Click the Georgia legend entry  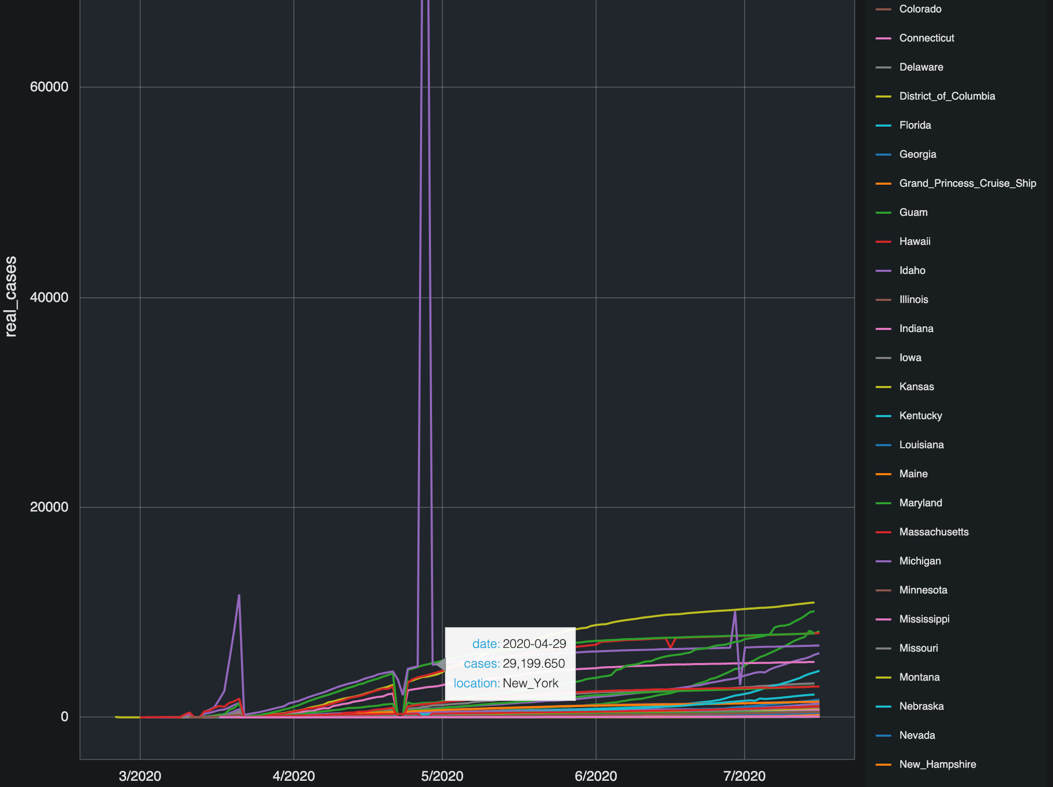click(917, 155)
